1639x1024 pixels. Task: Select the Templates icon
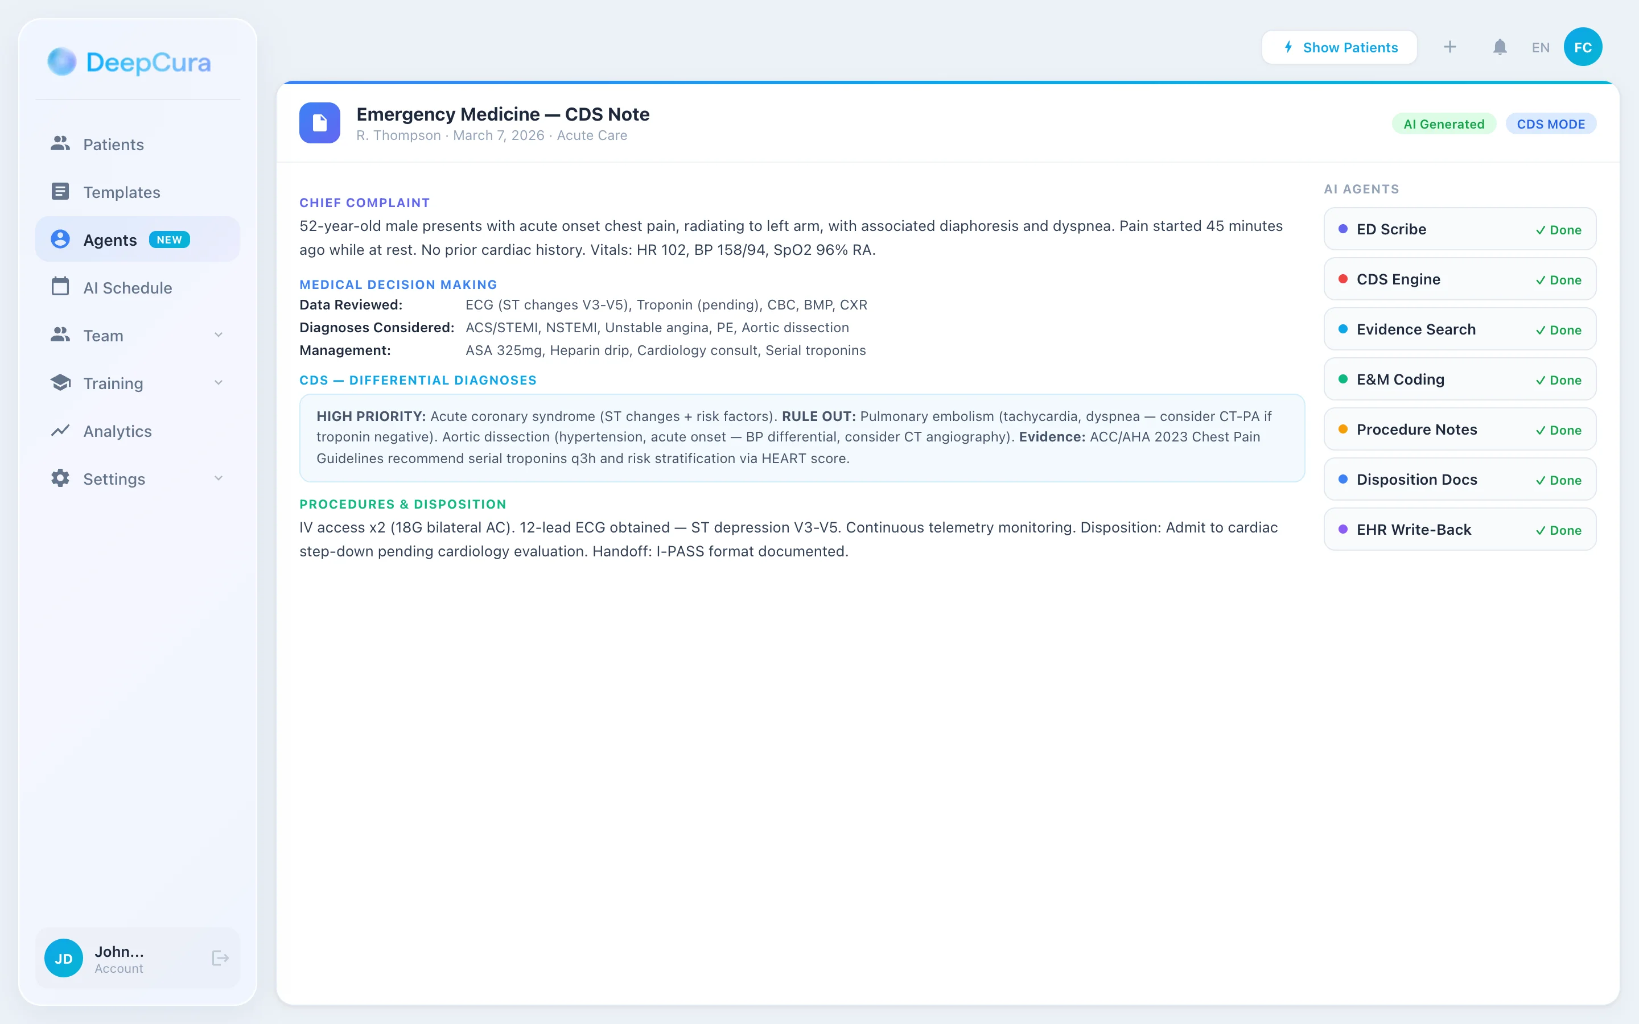tap(60, 192)
